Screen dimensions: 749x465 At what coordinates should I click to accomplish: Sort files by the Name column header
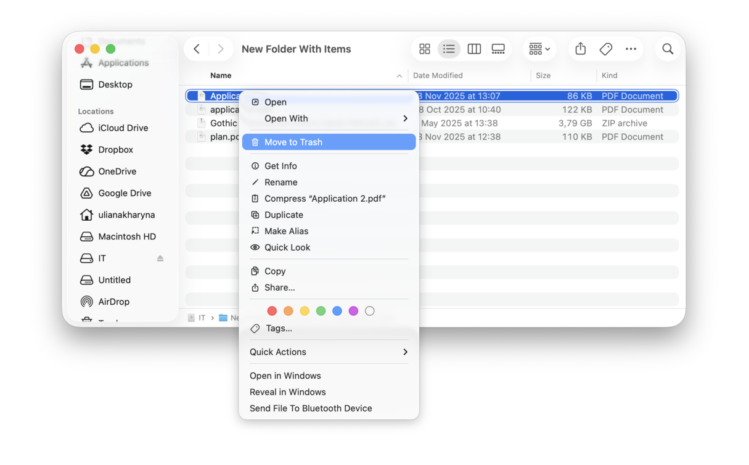pyautogui.click(x=221, y=75)
